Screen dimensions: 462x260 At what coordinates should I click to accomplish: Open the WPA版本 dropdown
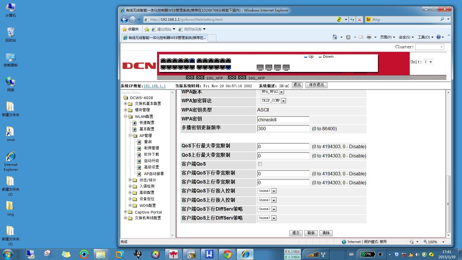coord(272,92)
